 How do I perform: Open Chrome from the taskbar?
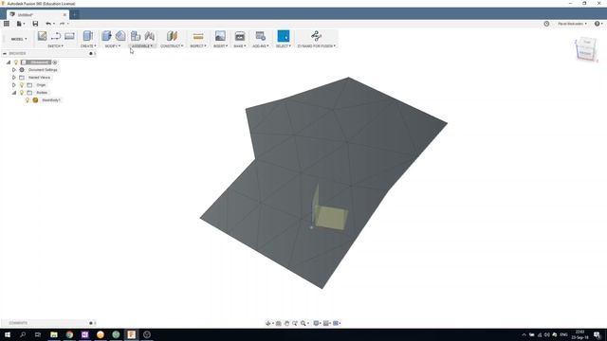(69, 334)
